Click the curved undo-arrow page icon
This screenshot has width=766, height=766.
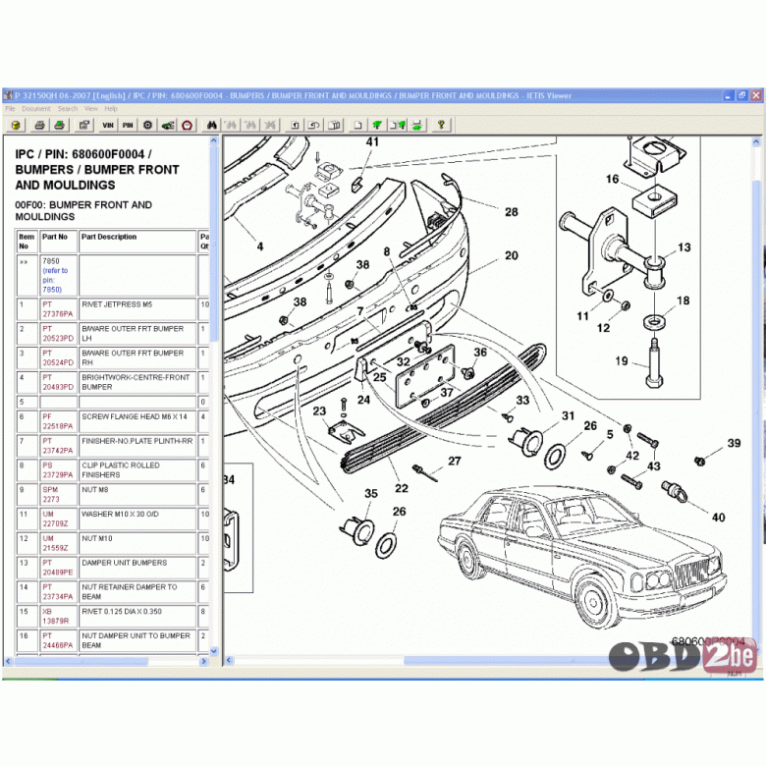click(x=314, y=126)
